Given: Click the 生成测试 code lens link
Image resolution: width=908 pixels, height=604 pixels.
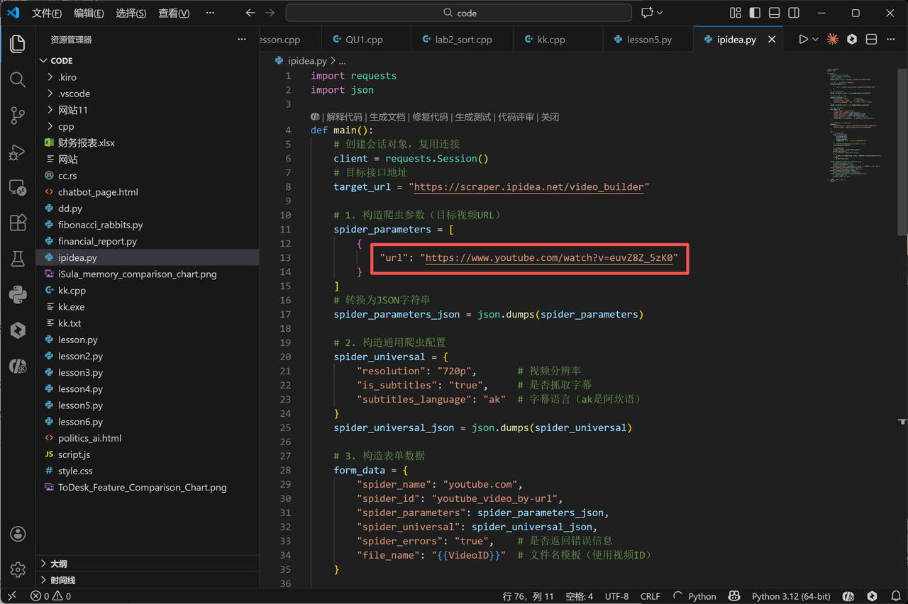Looking at the screenshot, I should 473,117.
